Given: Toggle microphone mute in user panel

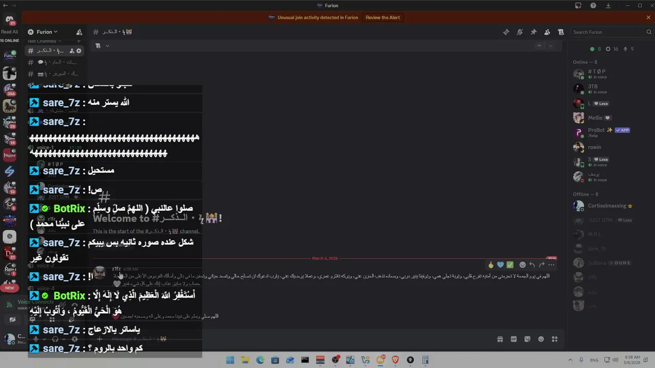Looking at the screenshot, I should (x=36, y=339).
